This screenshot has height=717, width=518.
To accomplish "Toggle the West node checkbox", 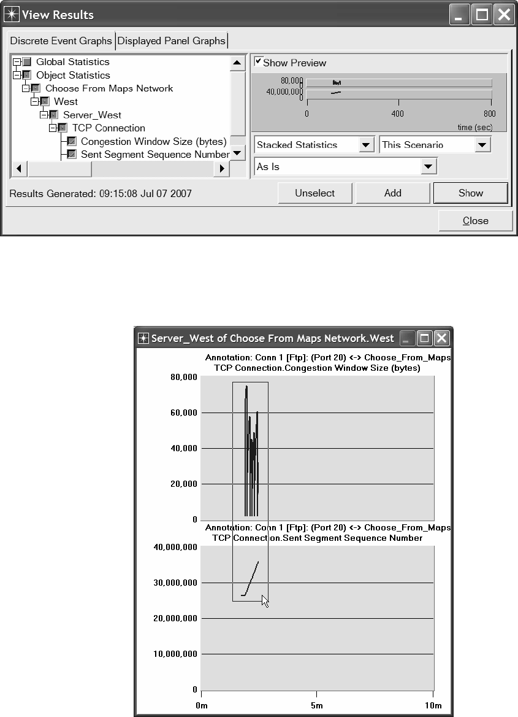I will pos(45,101).
